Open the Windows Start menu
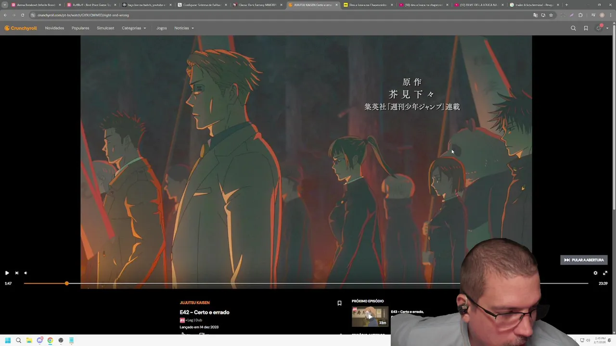The height and width of the screenshot is (346, 616). [x=8, y=340]
